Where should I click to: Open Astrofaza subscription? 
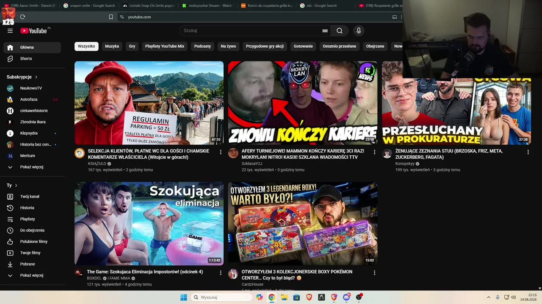32,99
